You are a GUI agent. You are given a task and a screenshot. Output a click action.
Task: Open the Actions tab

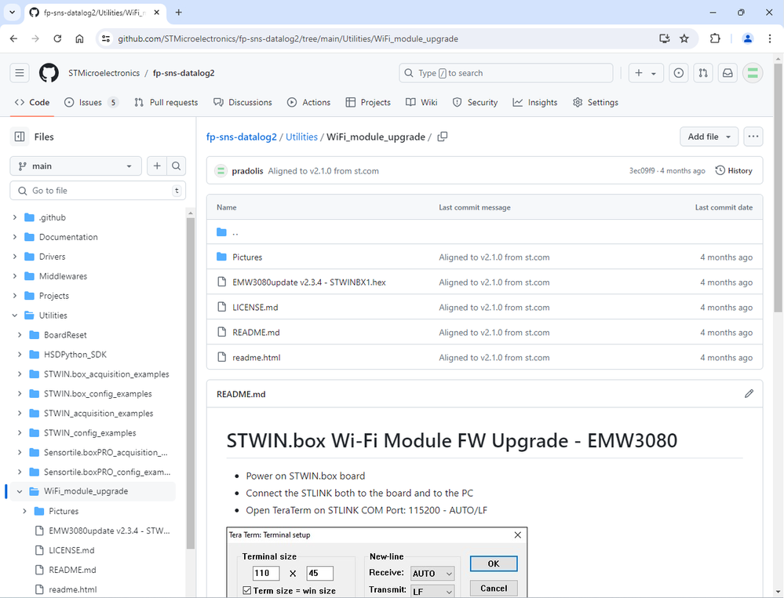coord(308,103)
